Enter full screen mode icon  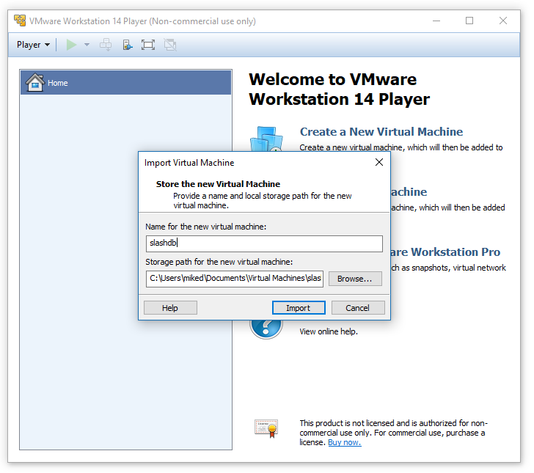click(148, 45)
